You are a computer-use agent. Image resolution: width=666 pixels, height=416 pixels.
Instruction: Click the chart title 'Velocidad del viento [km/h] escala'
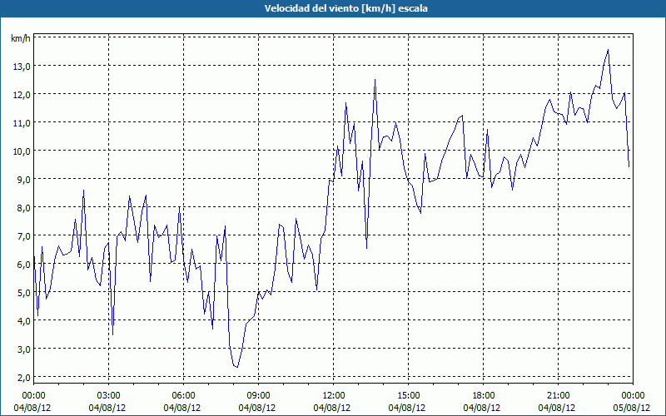click(345, 8)
